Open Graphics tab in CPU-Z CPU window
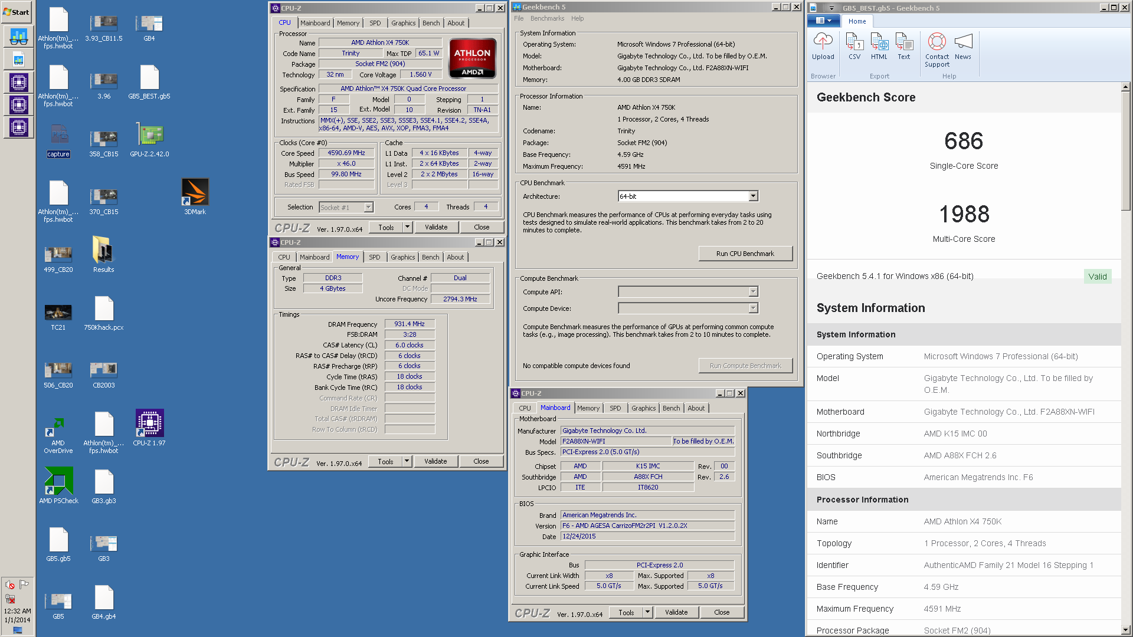Image resolution: width=1133 pixels, height=637 pixels. [x=404, y=23]
